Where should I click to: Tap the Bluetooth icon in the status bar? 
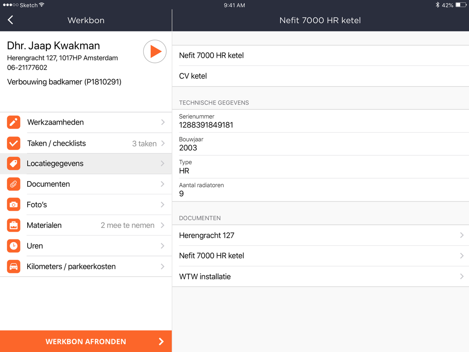[438, 5]
